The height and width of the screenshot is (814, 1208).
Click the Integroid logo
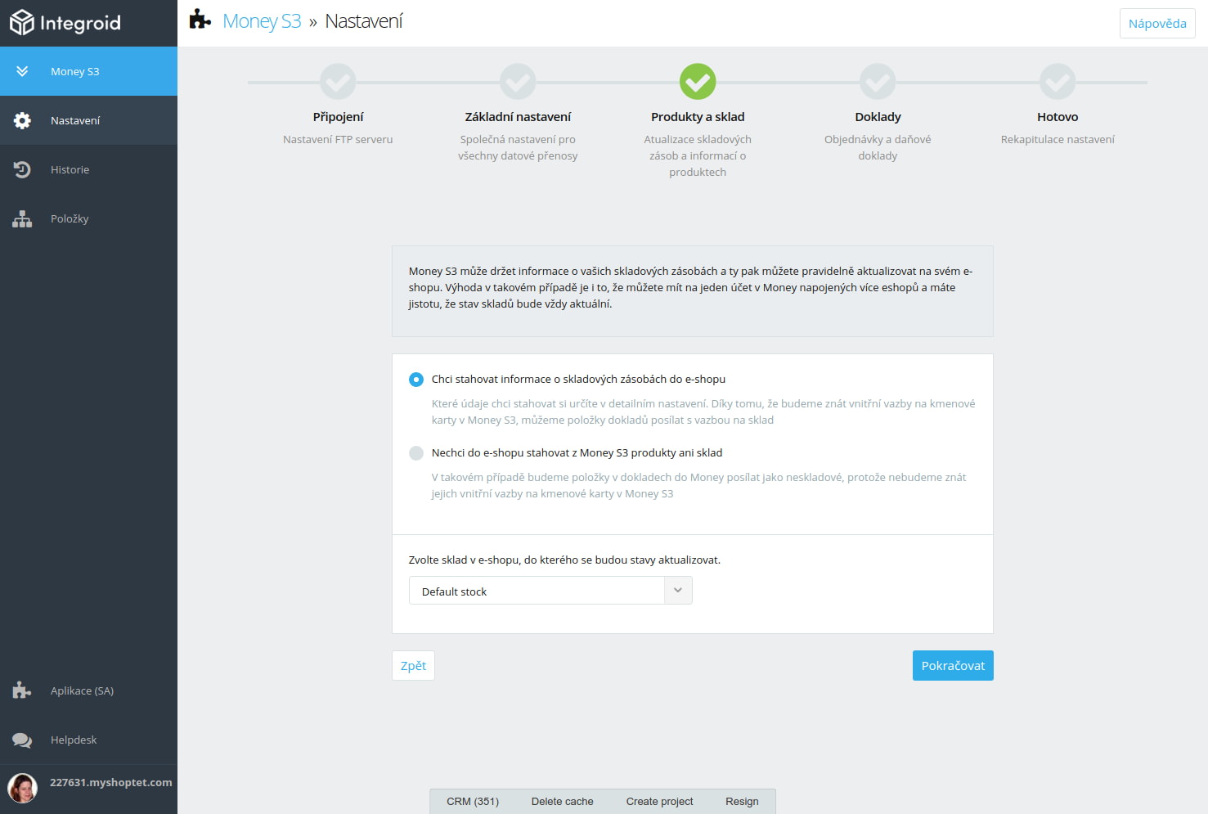pos(65,23)
